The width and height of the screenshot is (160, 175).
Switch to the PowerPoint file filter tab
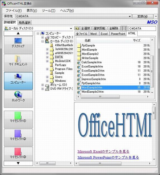pos(118,34)
